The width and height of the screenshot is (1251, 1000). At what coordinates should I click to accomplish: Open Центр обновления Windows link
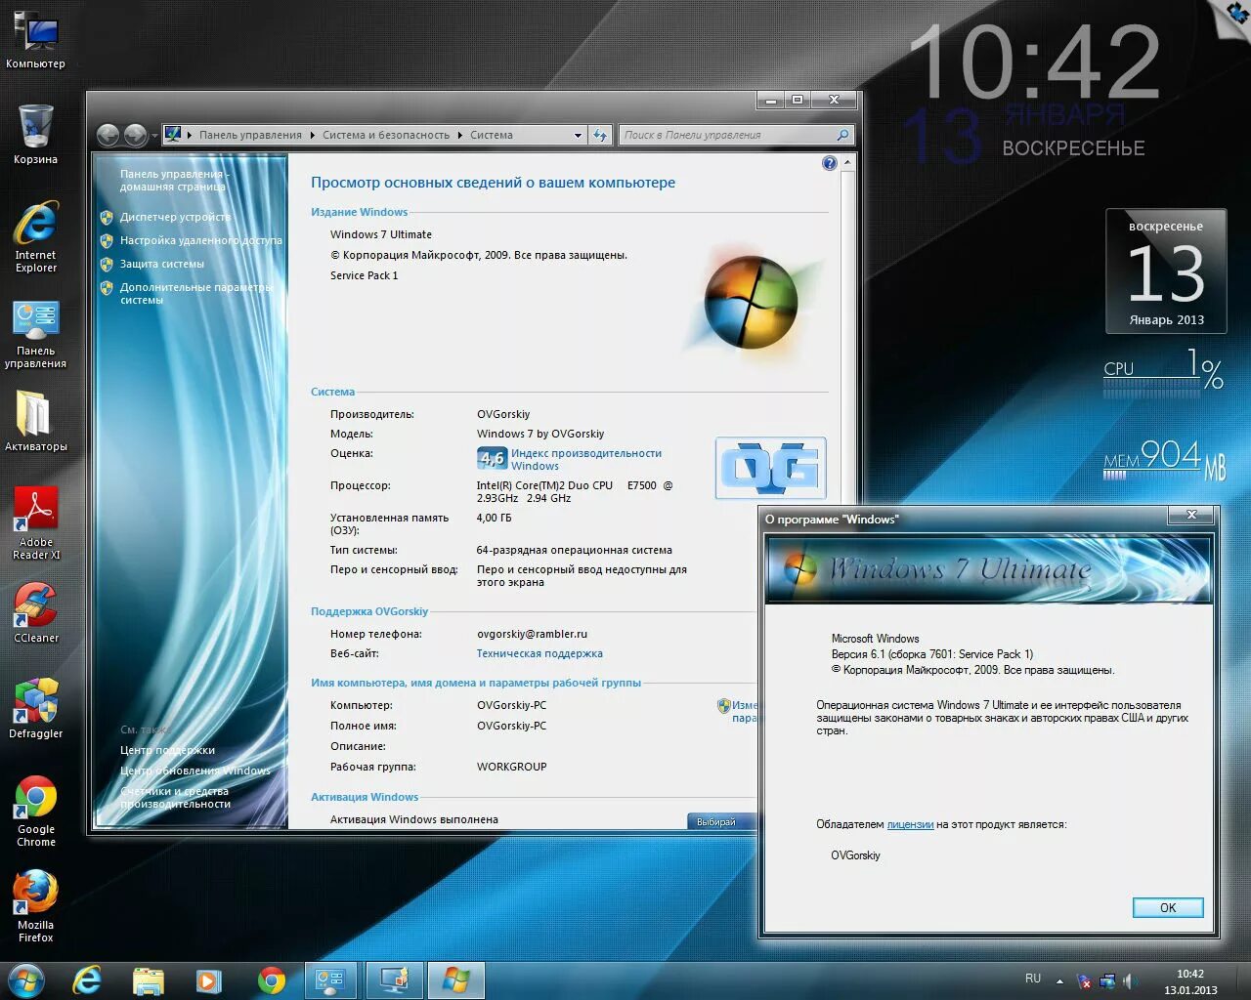pos(194,771)
